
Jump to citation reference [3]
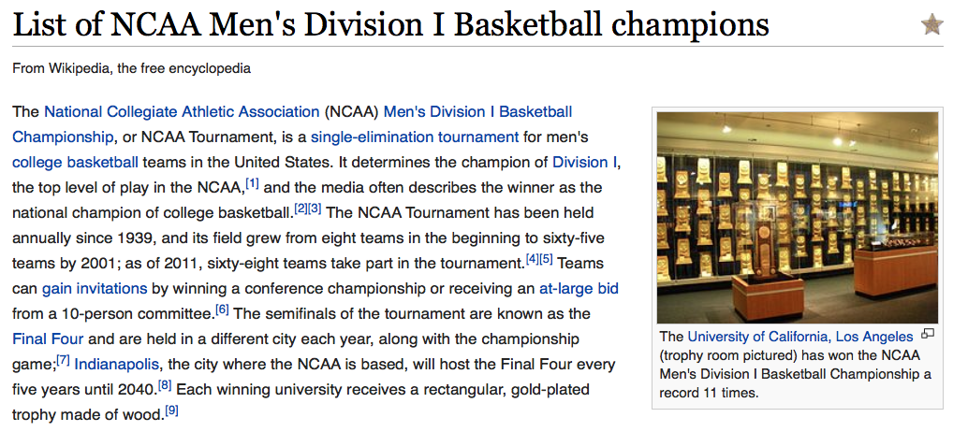tap(315, 209)
